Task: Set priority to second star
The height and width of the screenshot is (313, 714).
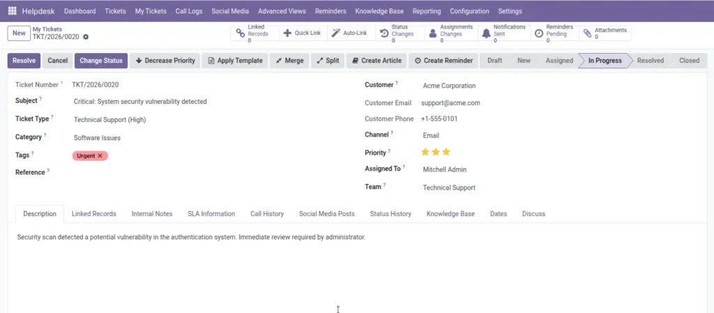Action: click(x=436, y=152)
